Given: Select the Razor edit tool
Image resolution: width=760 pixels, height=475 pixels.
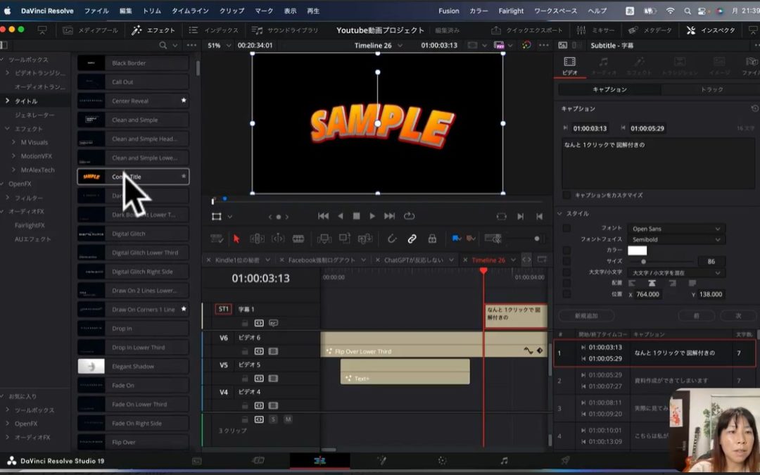Looking at the screenshot, I should pos(298,238).
